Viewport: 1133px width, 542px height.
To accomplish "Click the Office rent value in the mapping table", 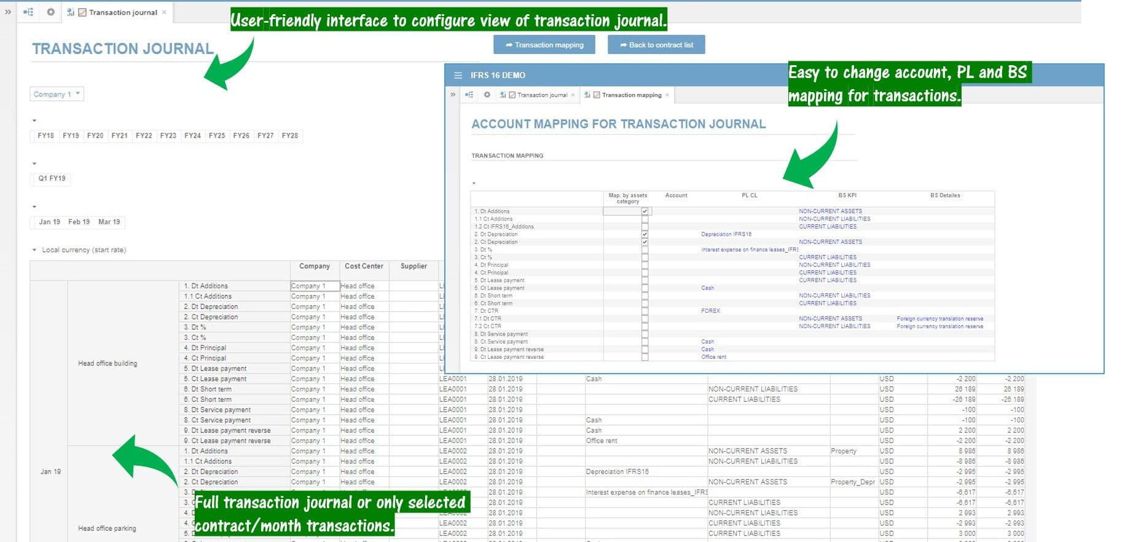I will pyautogui.click(x=713, y=357).
